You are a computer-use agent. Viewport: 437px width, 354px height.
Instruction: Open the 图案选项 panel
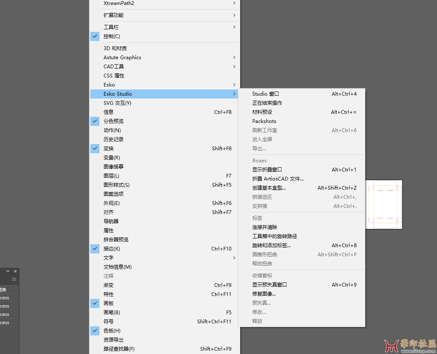click(164, 194)
